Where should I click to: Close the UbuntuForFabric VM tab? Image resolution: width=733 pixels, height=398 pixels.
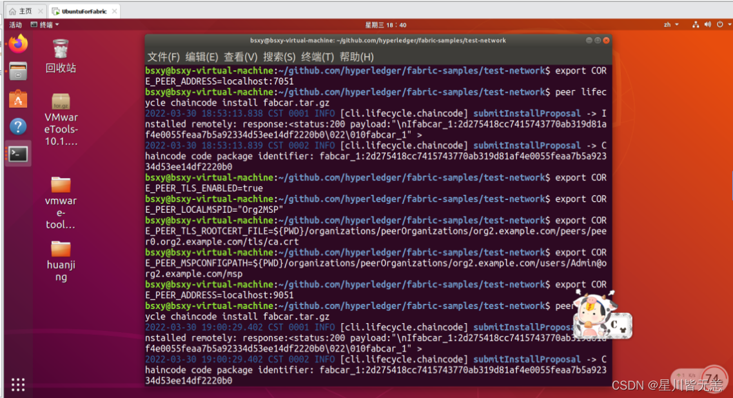tap(114, 11)
